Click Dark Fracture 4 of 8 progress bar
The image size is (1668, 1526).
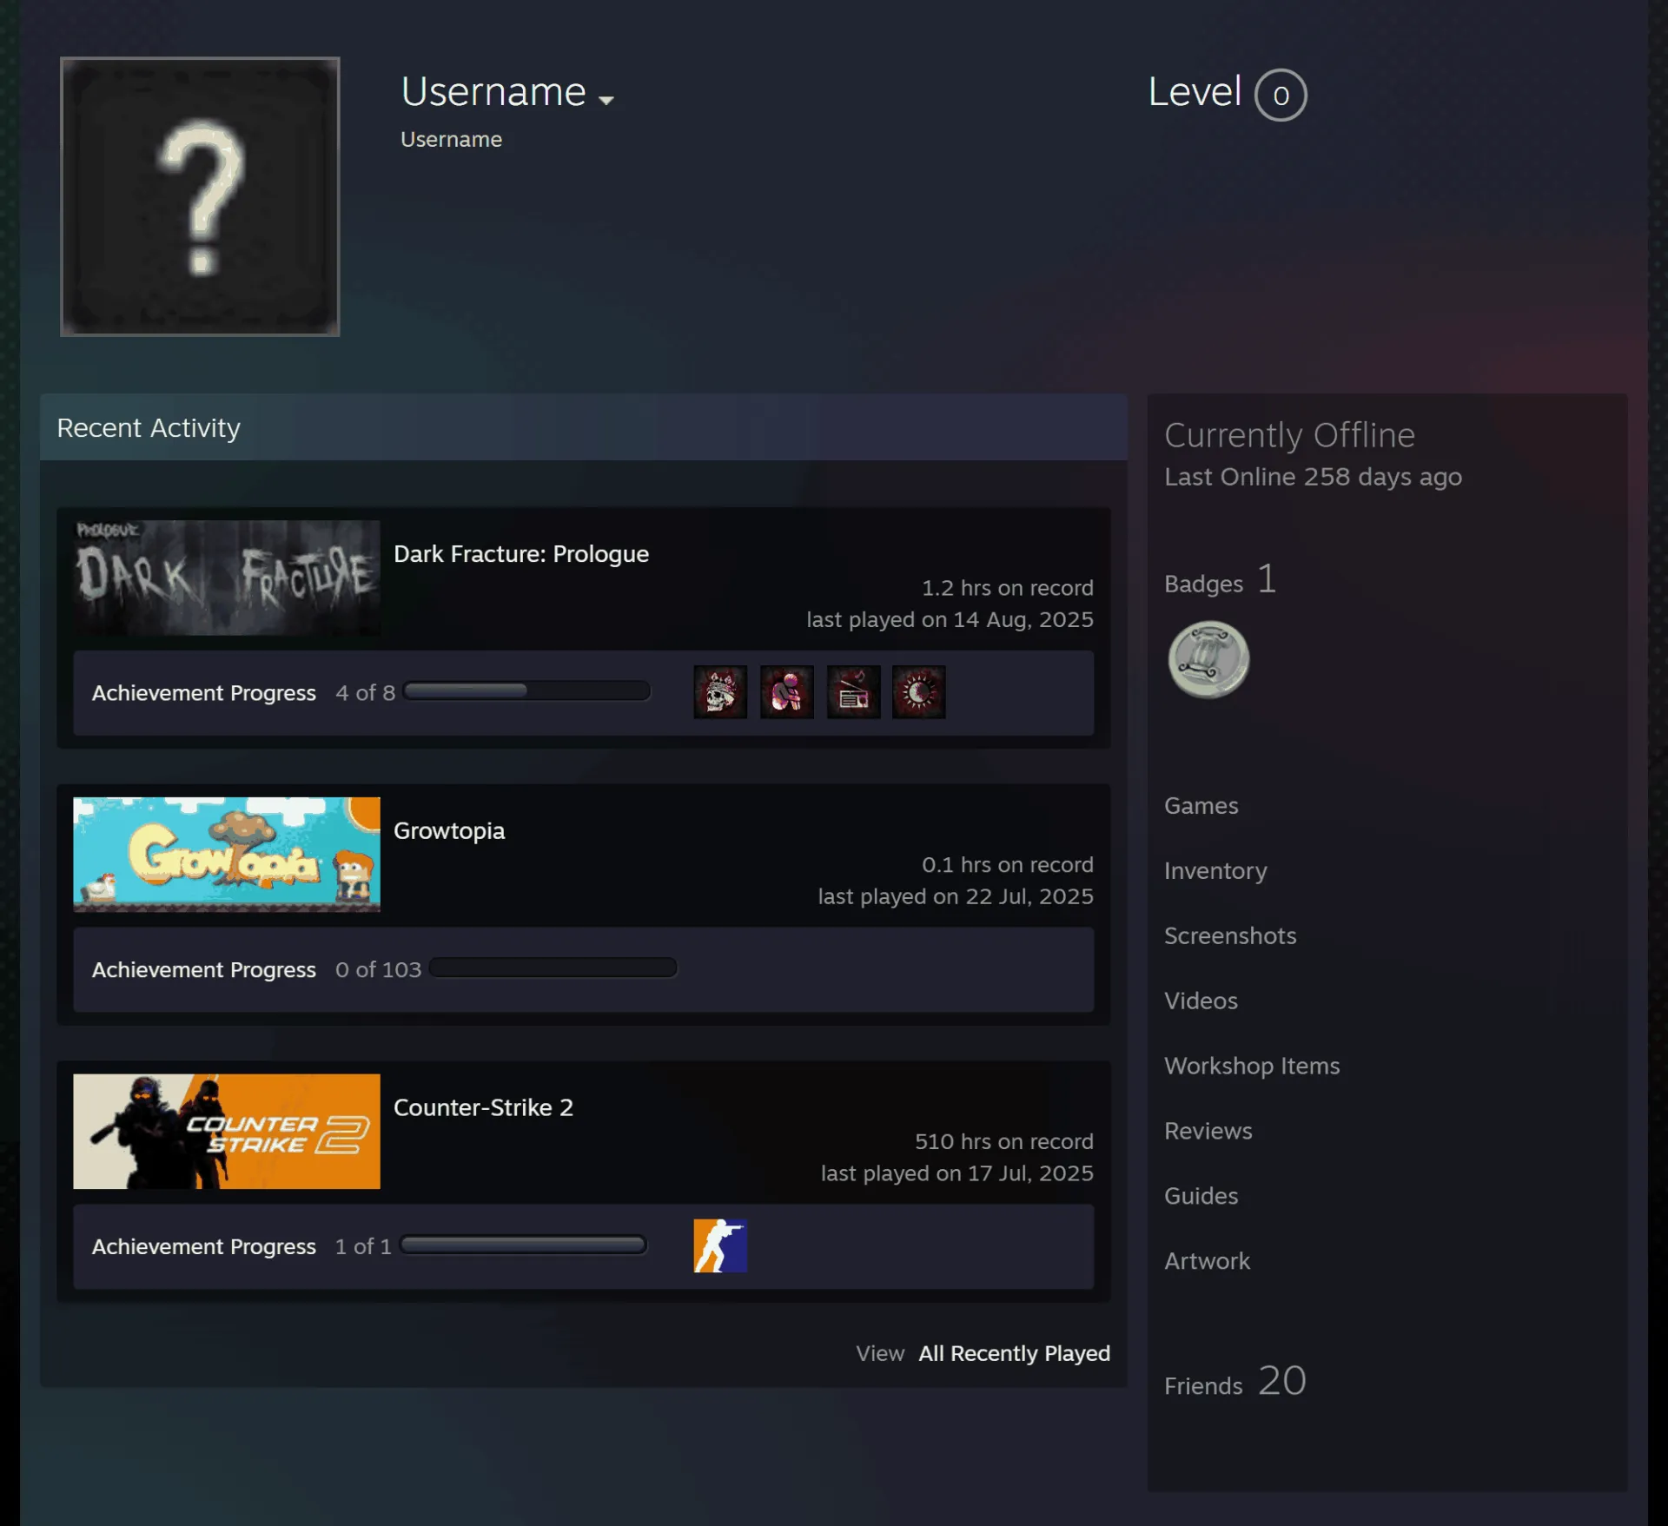tap(526, 691)
